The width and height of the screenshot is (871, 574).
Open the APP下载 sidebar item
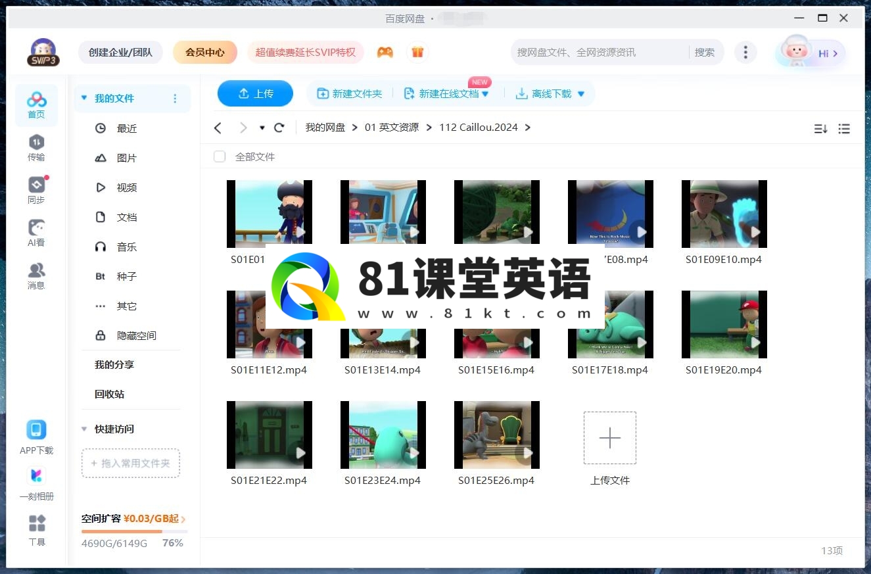pos(36,438)
